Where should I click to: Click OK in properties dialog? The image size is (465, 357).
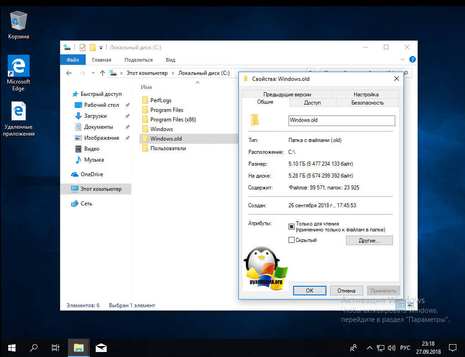click(309, 290)
